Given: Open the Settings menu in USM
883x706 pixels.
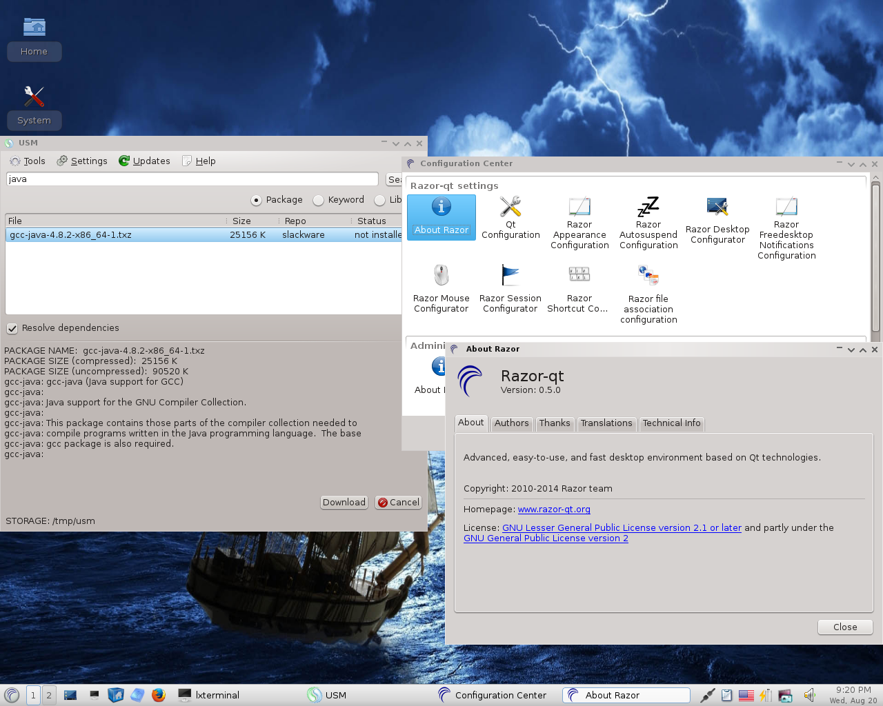Looking at the screenshot, I should pos(82,161).
